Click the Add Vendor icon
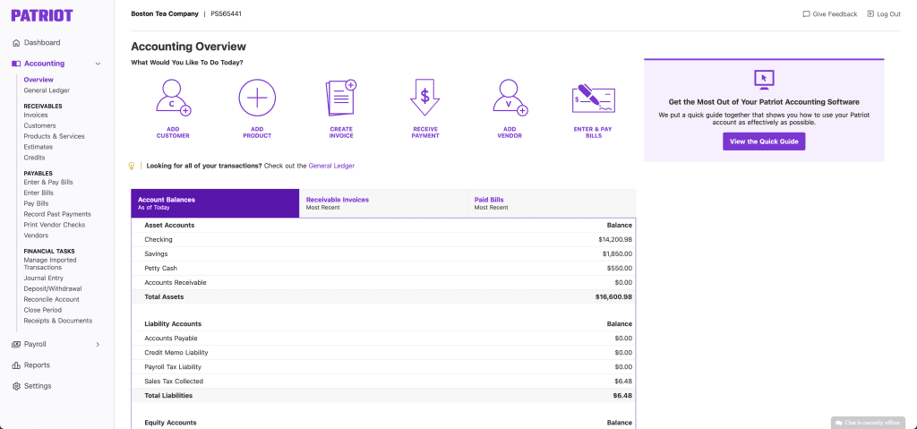 [510, 98]
